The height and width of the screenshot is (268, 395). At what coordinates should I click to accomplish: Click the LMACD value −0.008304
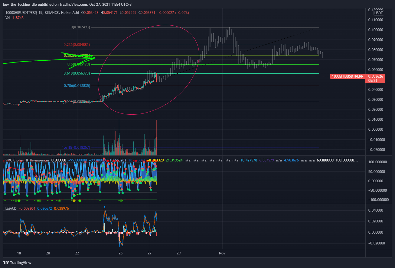(x=27, y=208)
